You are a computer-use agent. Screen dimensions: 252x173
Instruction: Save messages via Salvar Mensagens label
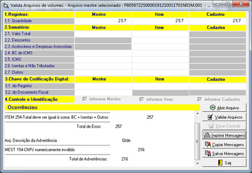pos(228,154)
